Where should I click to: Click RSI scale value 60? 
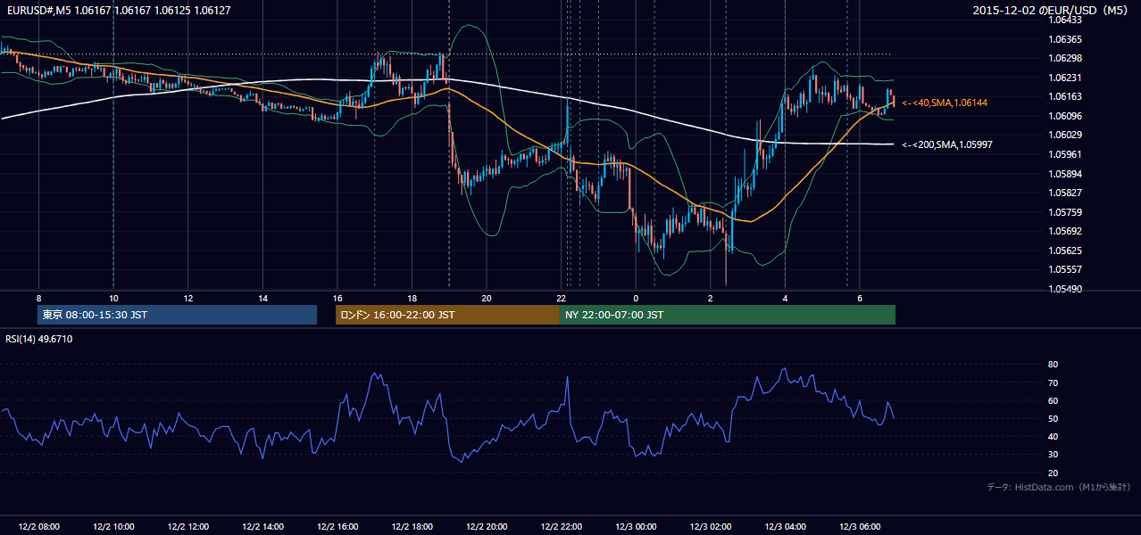(1054, 400)
